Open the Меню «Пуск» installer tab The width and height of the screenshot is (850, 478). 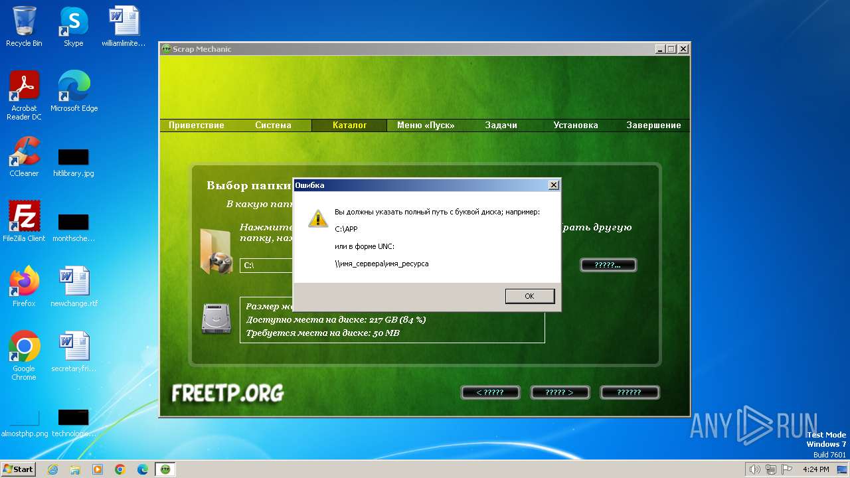coord(425,125)
